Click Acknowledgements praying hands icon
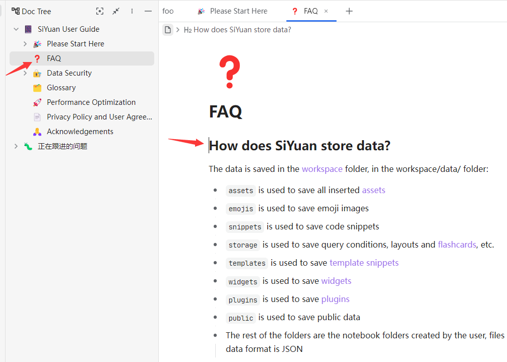 pos(37,132)
